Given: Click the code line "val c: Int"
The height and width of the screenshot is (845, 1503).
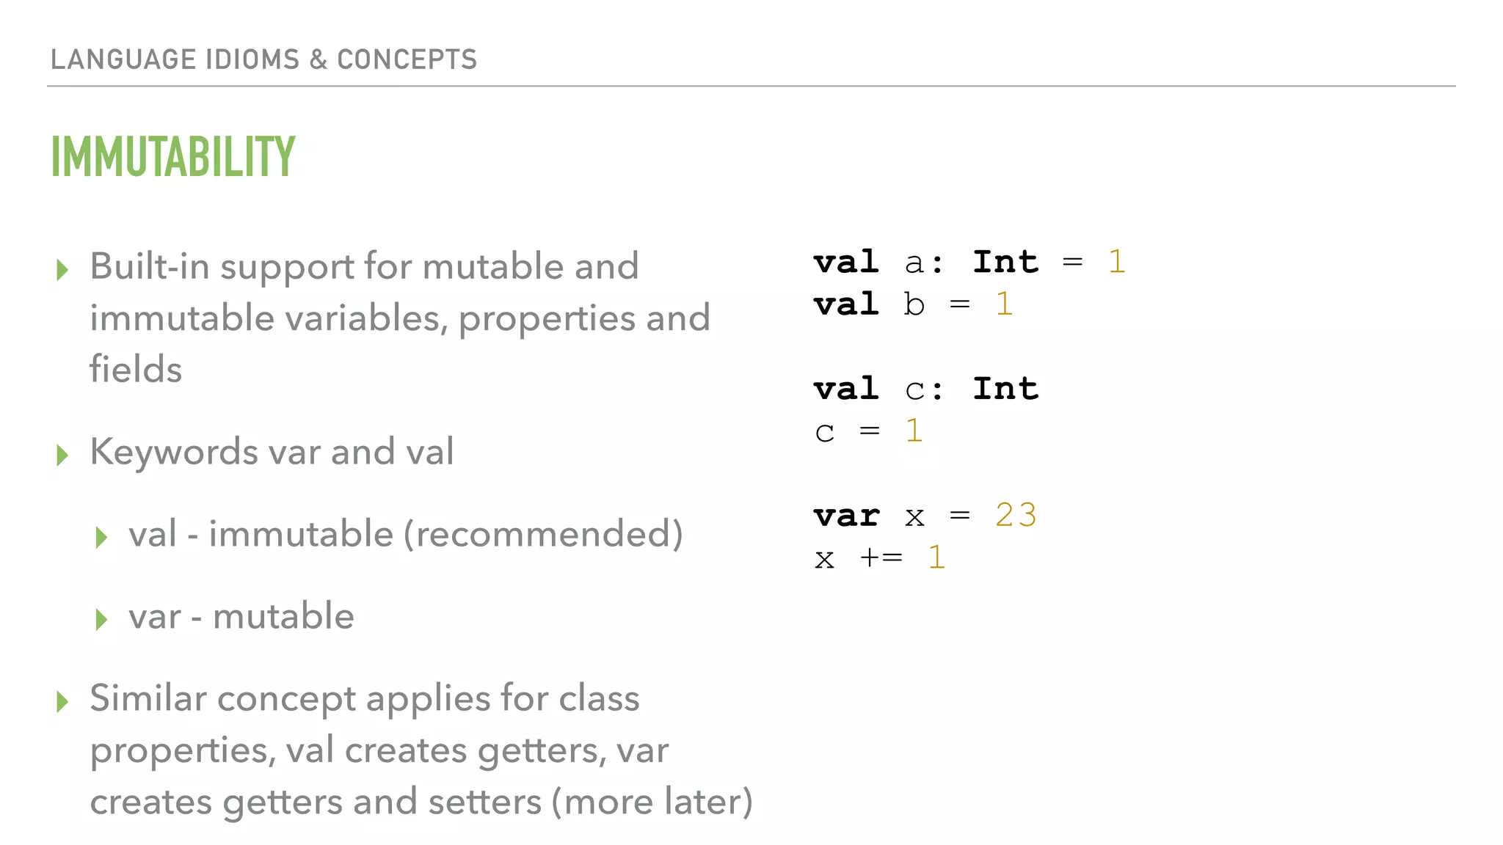Looking at the screenshot, I should [926, 389].
